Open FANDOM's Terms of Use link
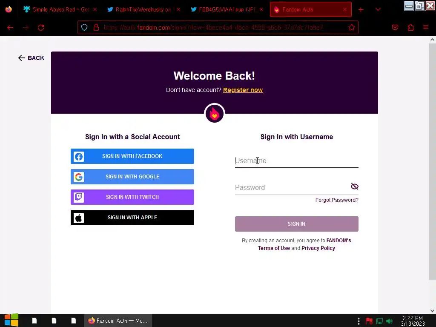This screenshot has width=436, height=327. tap(274, 248)
